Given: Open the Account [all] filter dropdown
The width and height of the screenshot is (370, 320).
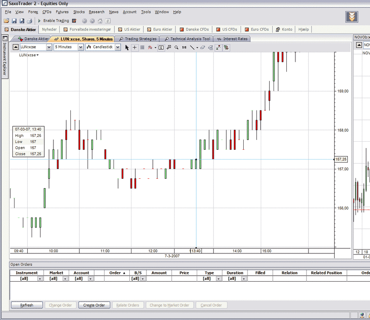Looking at the screenshot, I should pos(90,279).
